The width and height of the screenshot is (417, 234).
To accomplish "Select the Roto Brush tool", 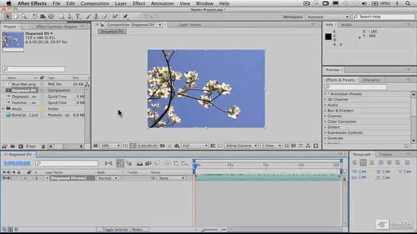I will (x=115, y=17).
